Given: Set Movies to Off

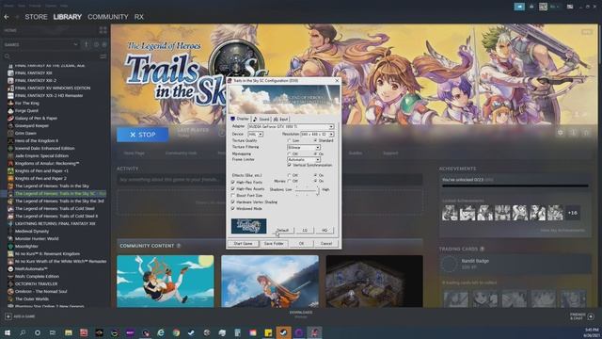Looking at the screenshot, I should 293,181.
